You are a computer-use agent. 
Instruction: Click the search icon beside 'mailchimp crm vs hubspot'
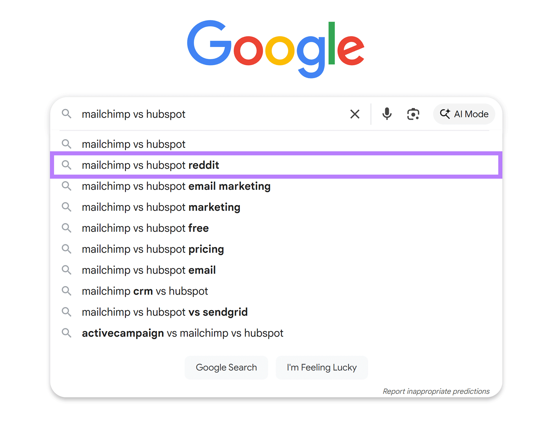(x=67, y=291)
